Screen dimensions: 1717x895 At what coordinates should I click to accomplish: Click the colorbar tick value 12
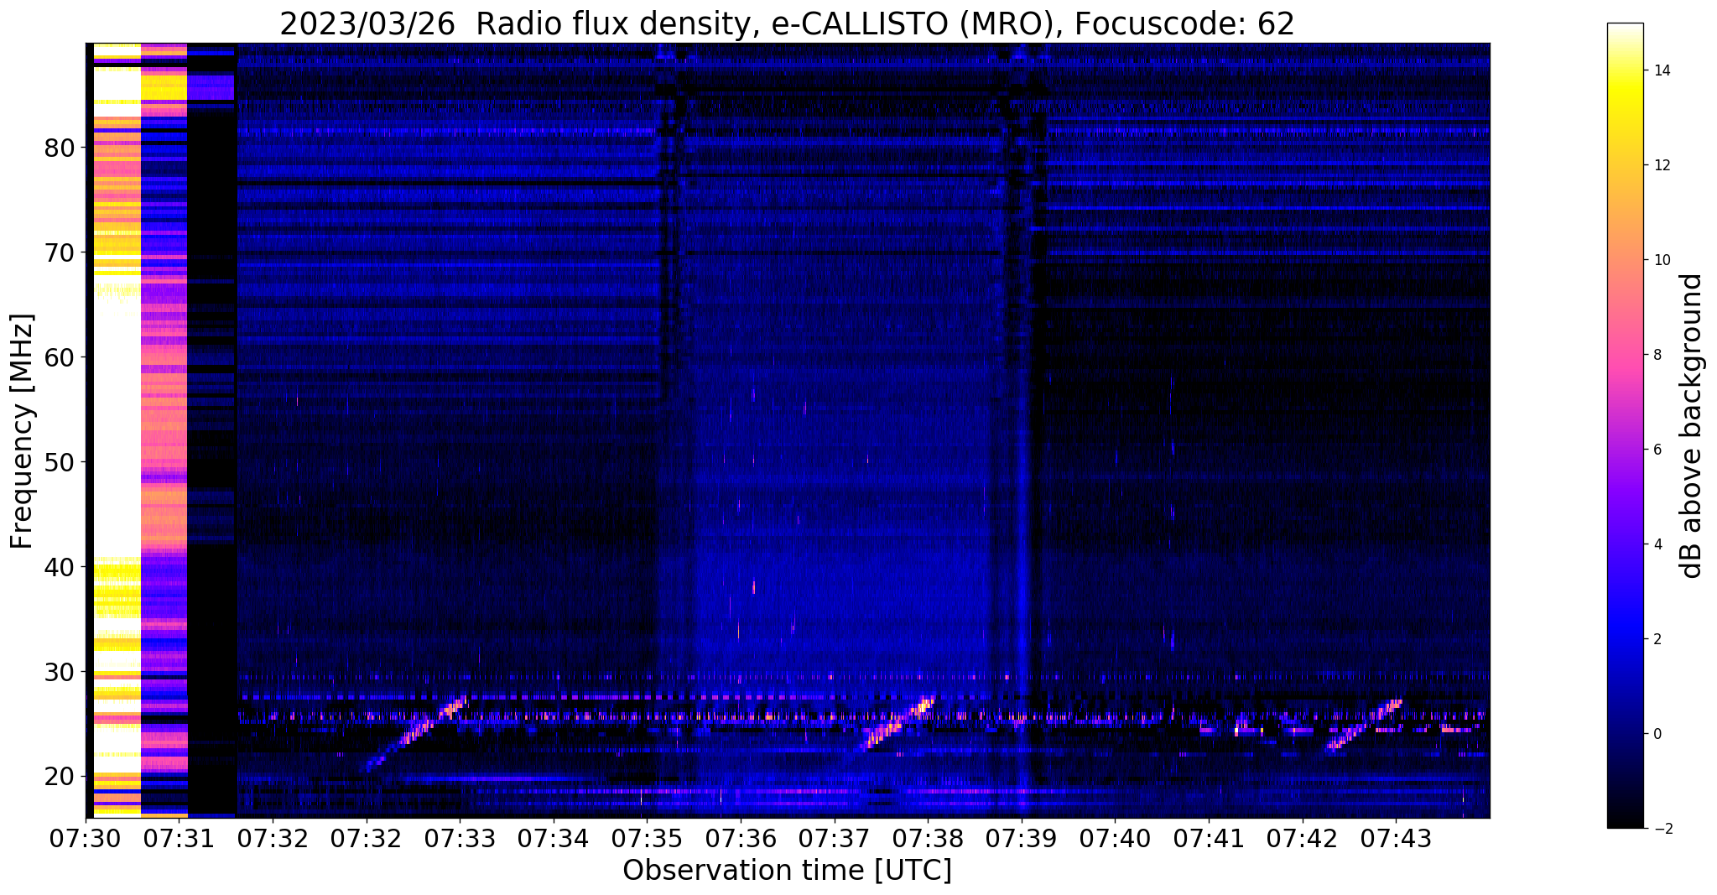[x=1662, y=166]
